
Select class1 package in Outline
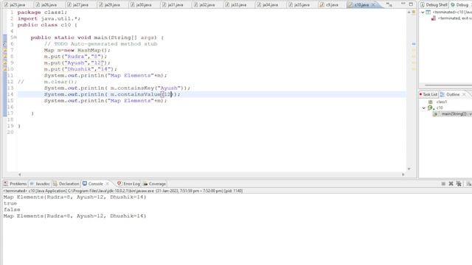(439, 102)
